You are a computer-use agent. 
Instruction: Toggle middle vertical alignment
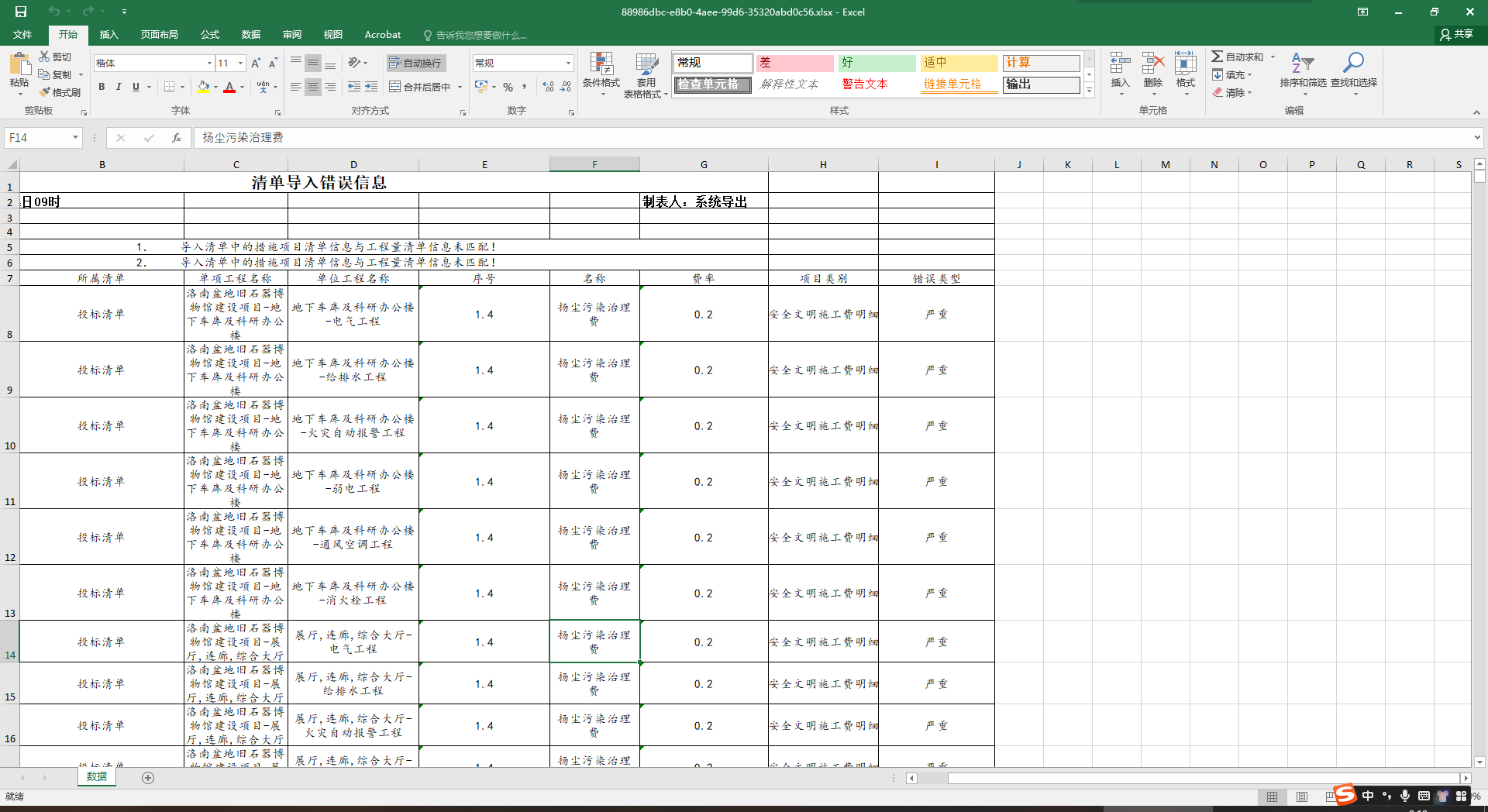pyautogui.click(x=313, y=63)
